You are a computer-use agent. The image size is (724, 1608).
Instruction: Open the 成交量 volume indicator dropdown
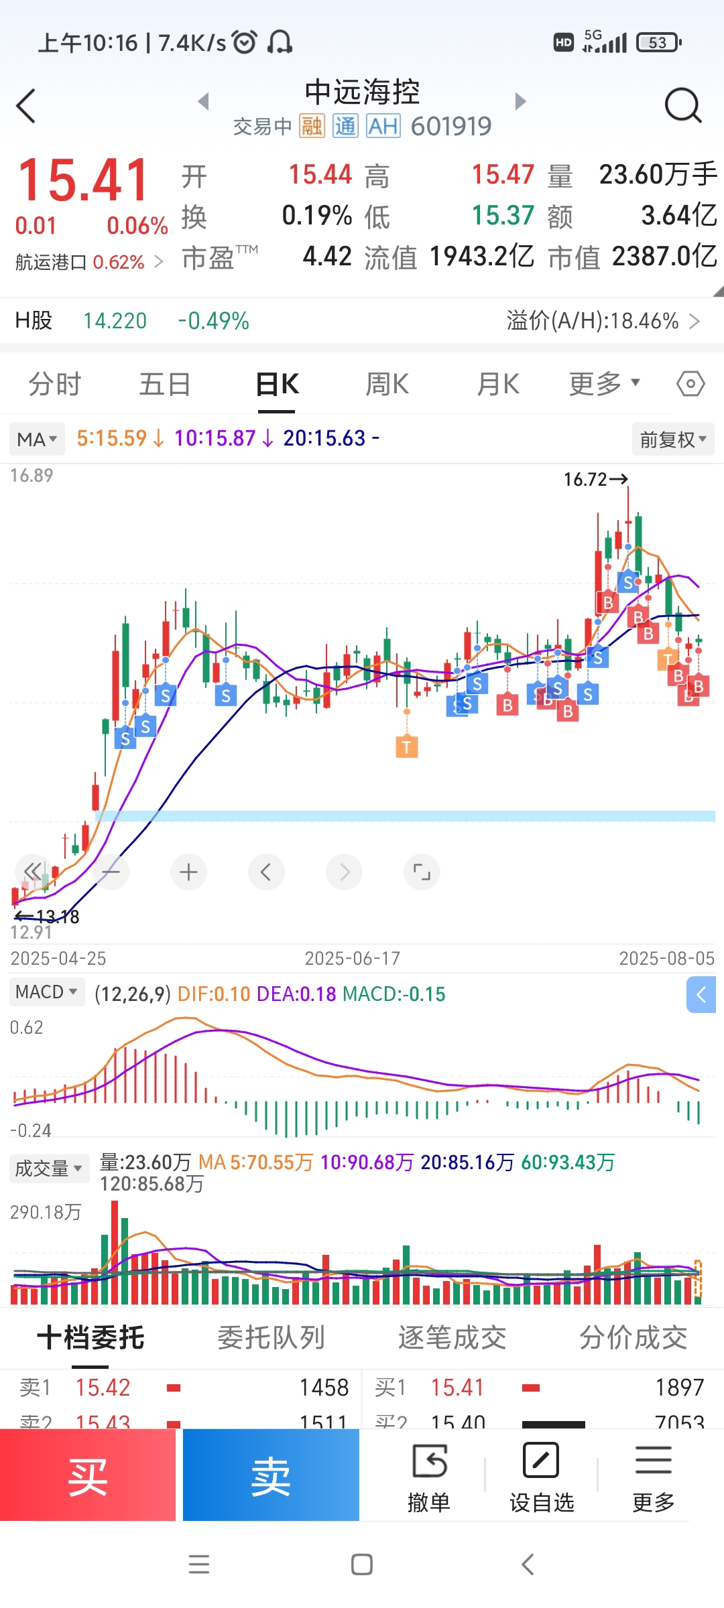pyautogui.click(x=49, y=1168)
